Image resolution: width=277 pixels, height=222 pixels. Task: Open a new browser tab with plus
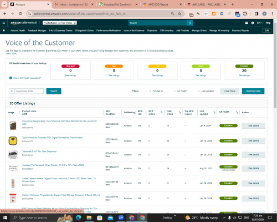[x=233, y=4]
